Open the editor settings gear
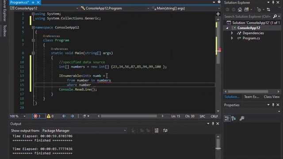 coord(219,2)
